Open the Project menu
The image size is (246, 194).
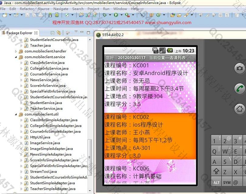[x=93, y=9]
